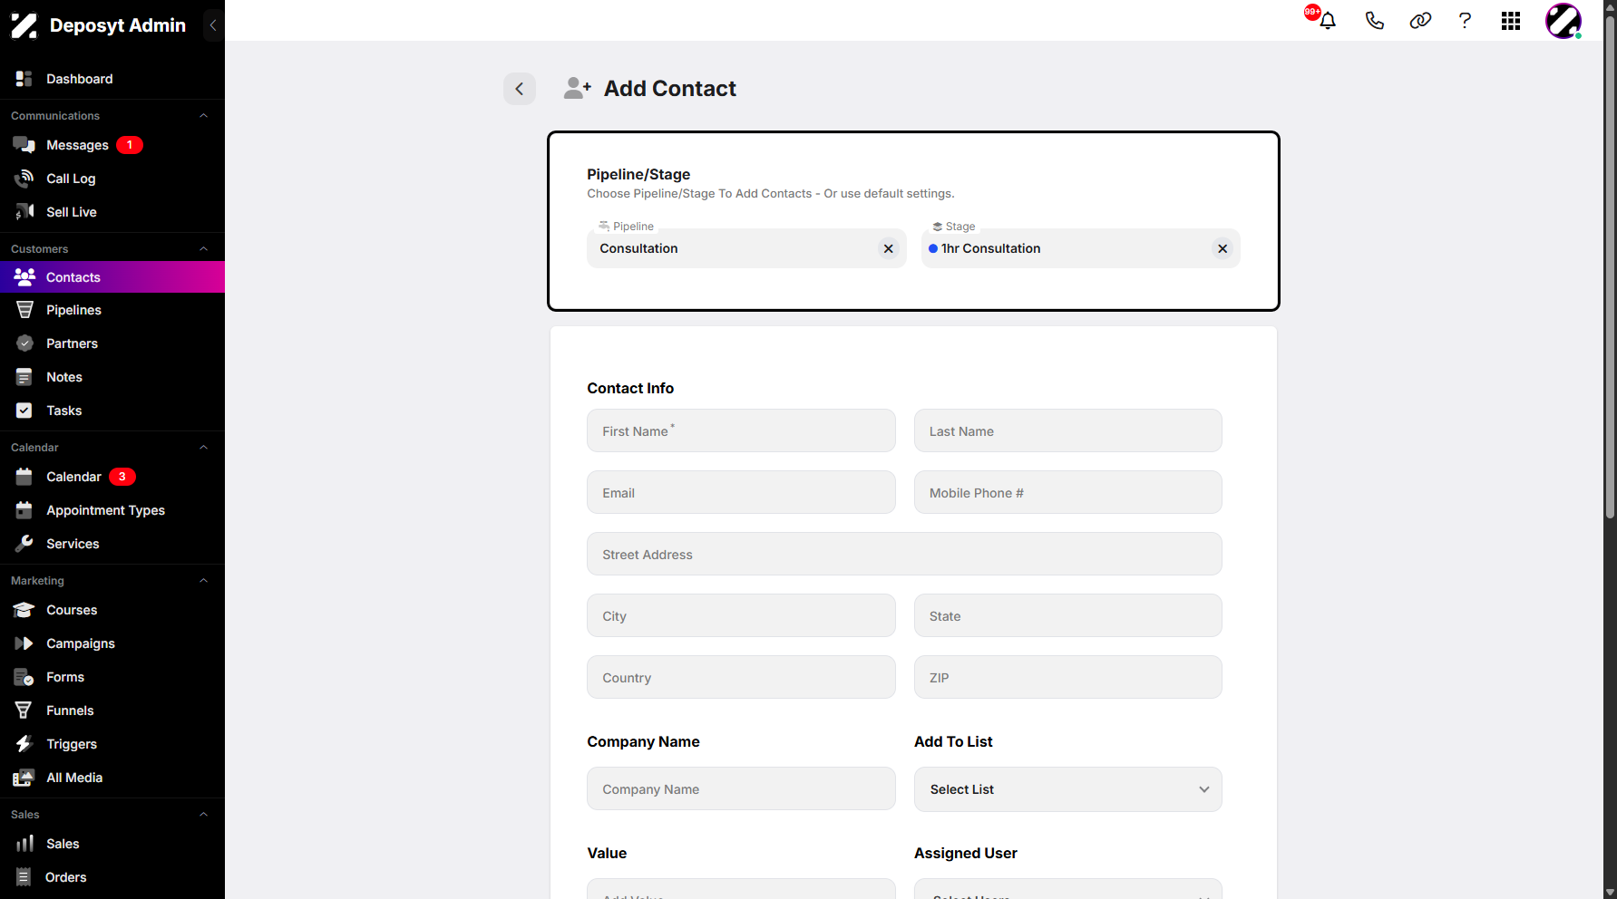The image size is (1617, 899).
Task: Open the Select List dropdown
Action: pos(1068,789)
